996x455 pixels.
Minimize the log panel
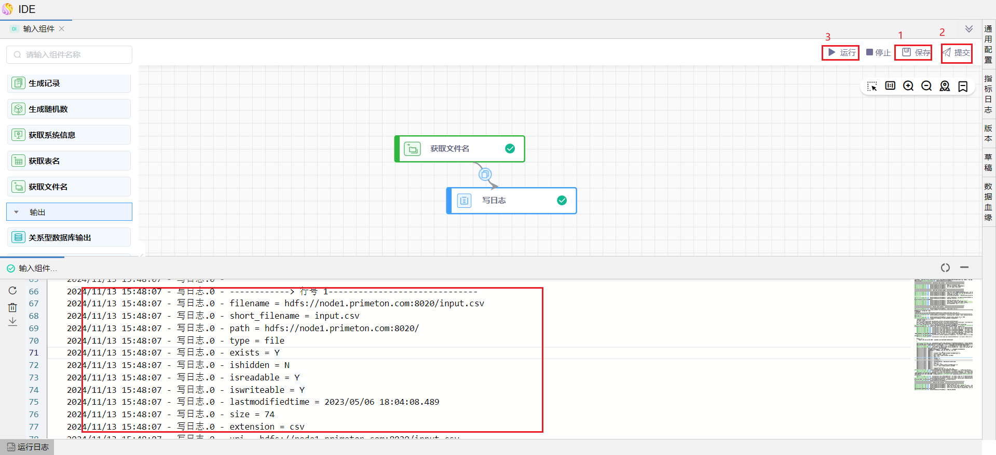tap(964, 267)
